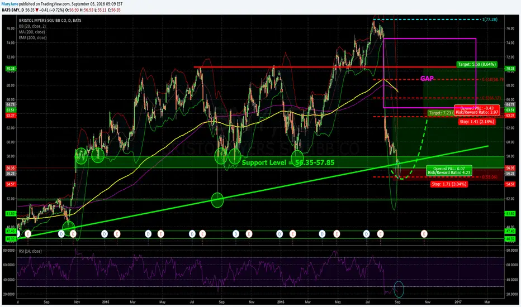Click the dividend D marker at July 2016
Viewport: 521px width, 307px height.
tap(366, 234)
